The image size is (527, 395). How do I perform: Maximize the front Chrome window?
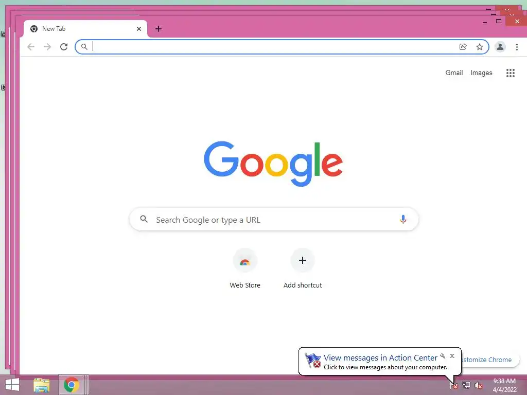click(x=499, y=21)
